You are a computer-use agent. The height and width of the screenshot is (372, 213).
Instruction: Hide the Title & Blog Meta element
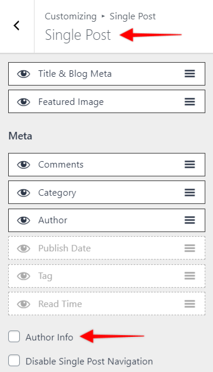click(23, 74)
